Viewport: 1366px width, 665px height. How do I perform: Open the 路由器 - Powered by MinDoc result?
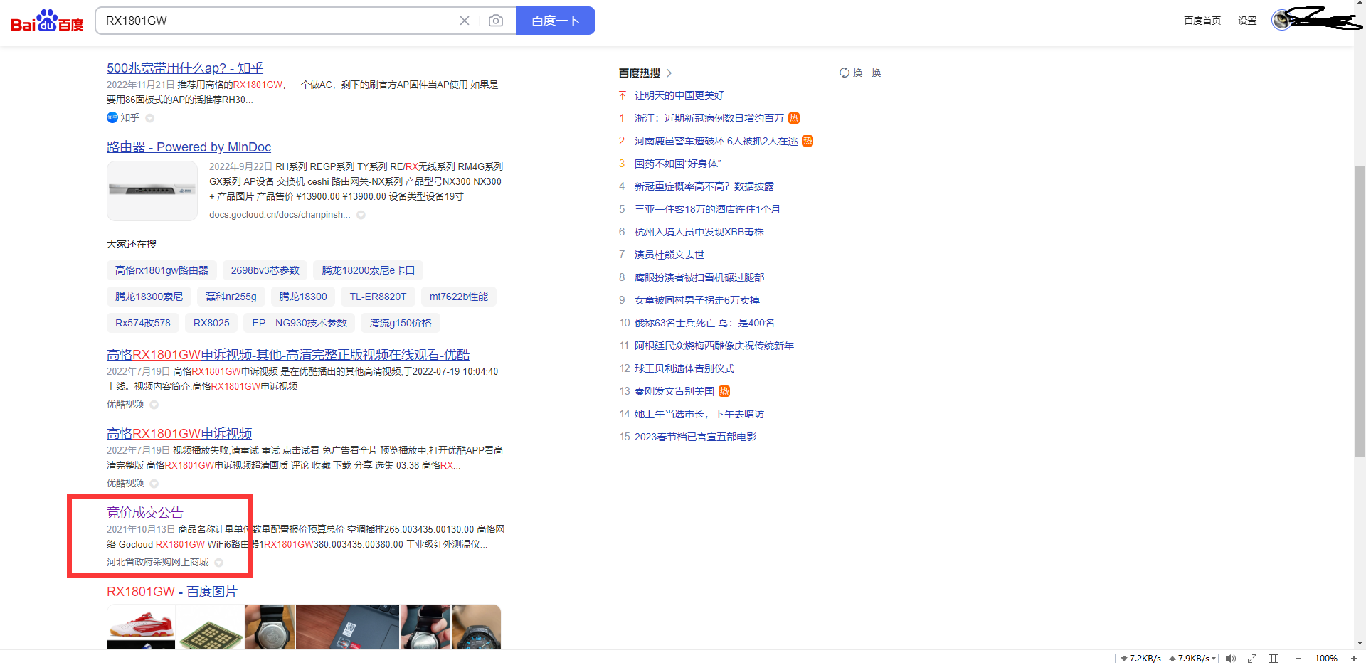[189, 147]
